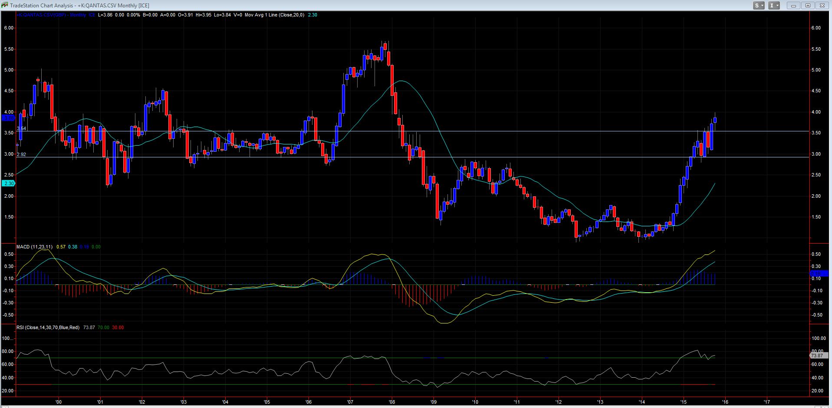Click the '08 label on time axis

click(391, 402)
